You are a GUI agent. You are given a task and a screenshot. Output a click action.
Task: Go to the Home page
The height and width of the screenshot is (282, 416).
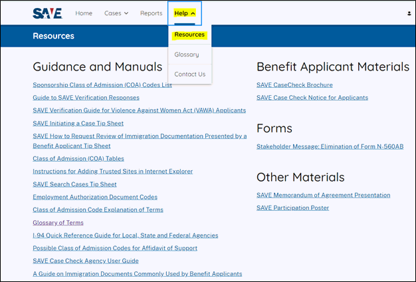(84, 13)
